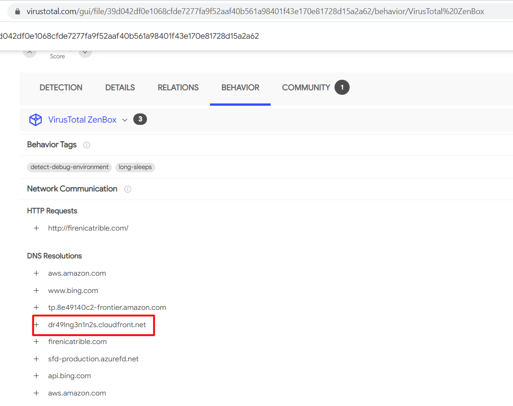Open the VirusTotal ZenBox sandbox dropdown
The width and height of the screenshot is (513, 406).
(125, 120)
